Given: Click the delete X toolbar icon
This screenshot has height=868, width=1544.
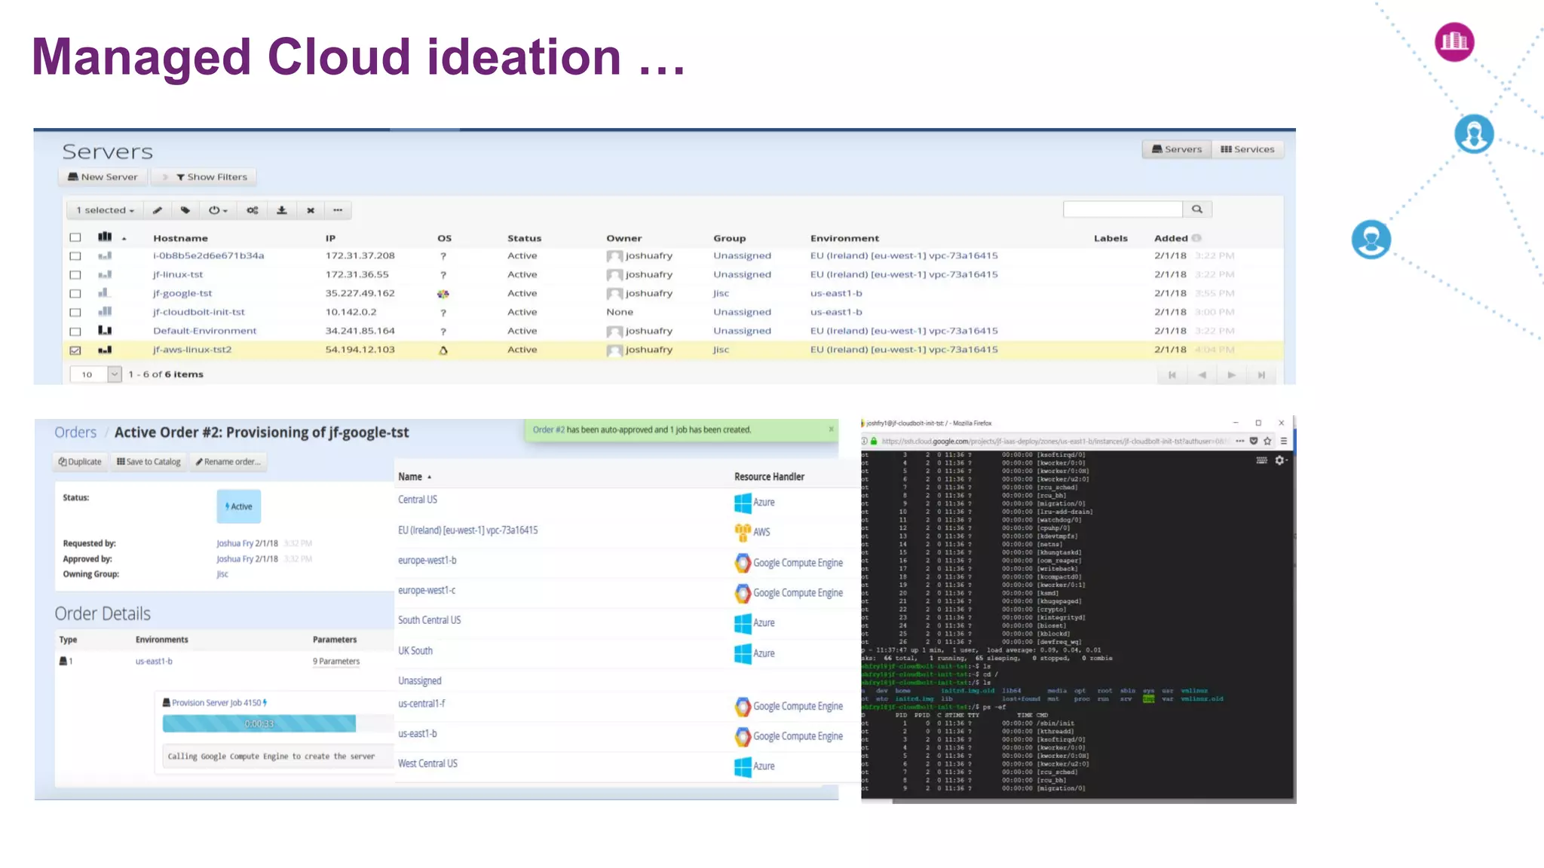Looking at the screenshot, I should tap(311, 210).
